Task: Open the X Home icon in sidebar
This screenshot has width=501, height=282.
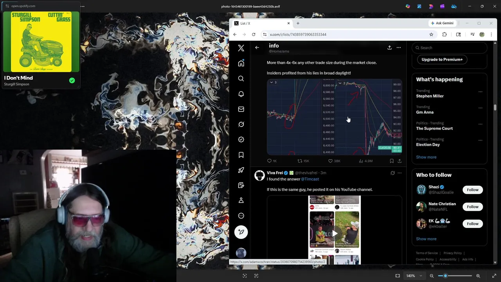Action: pyautogui.click(x=241, y=63)
